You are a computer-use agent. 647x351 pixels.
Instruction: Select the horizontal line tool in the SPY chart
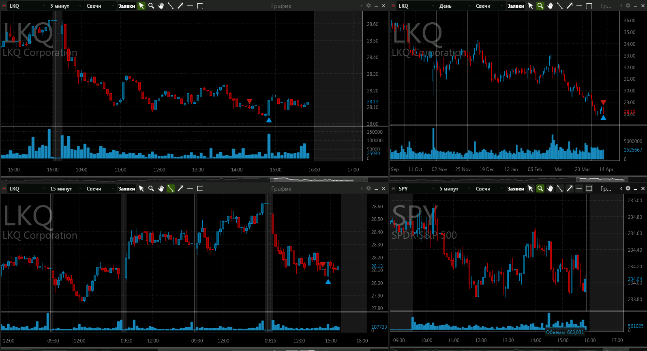579,188
